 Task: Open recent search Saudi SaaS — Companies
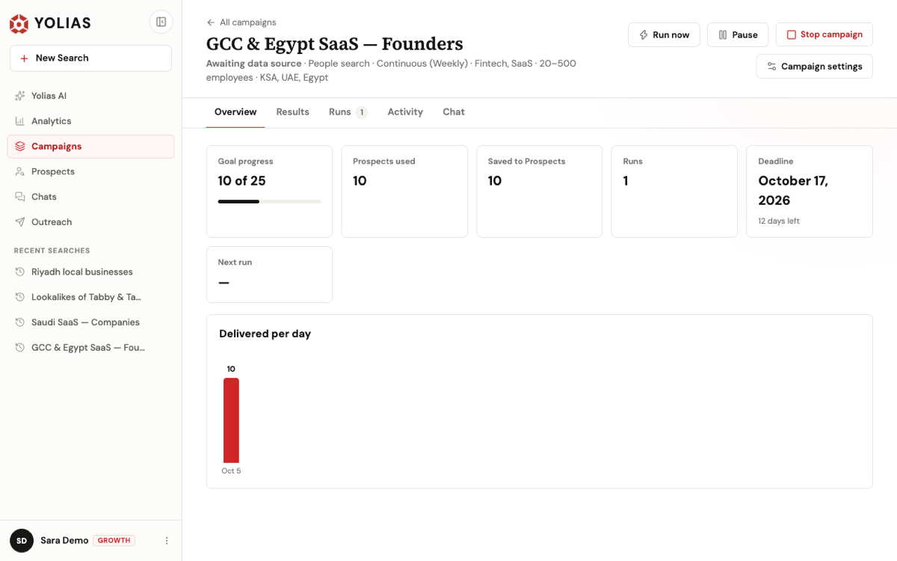point(90,322)
